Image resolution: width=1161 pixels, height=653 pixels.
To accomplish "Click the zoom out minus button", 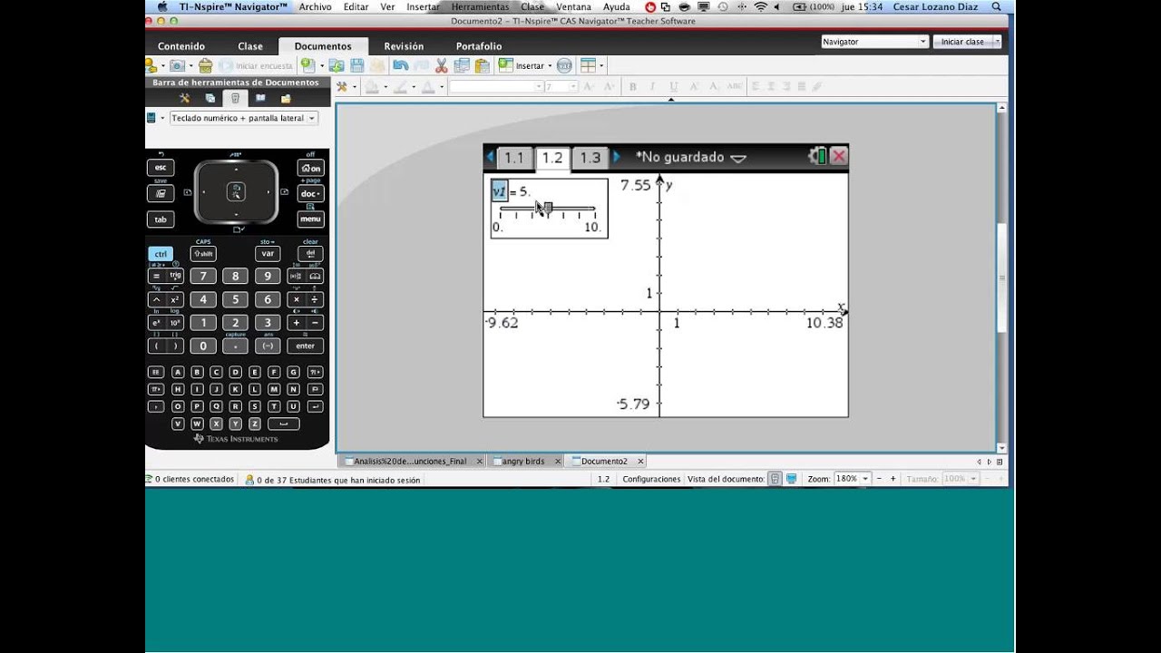I will pos(879,479).
